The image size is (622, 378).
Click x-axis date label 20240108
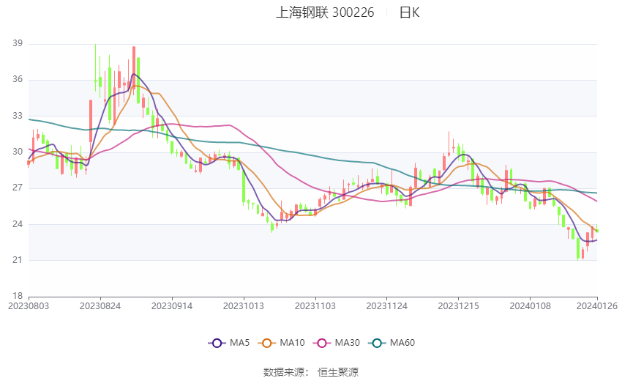click(x=531, y=306)
